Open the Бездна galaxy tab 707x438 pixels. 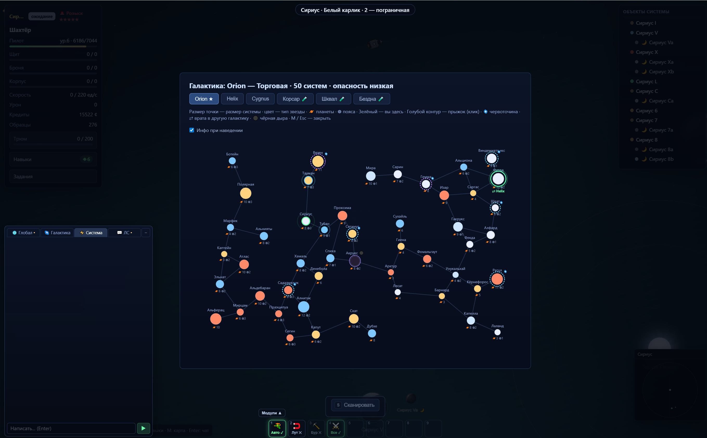point(371,99)
